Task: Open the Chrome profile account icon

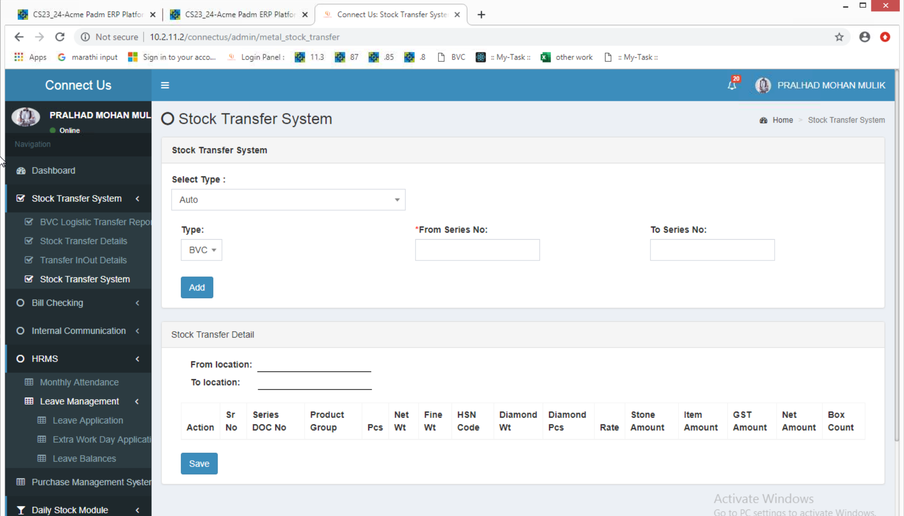Action: pos(865,37)
